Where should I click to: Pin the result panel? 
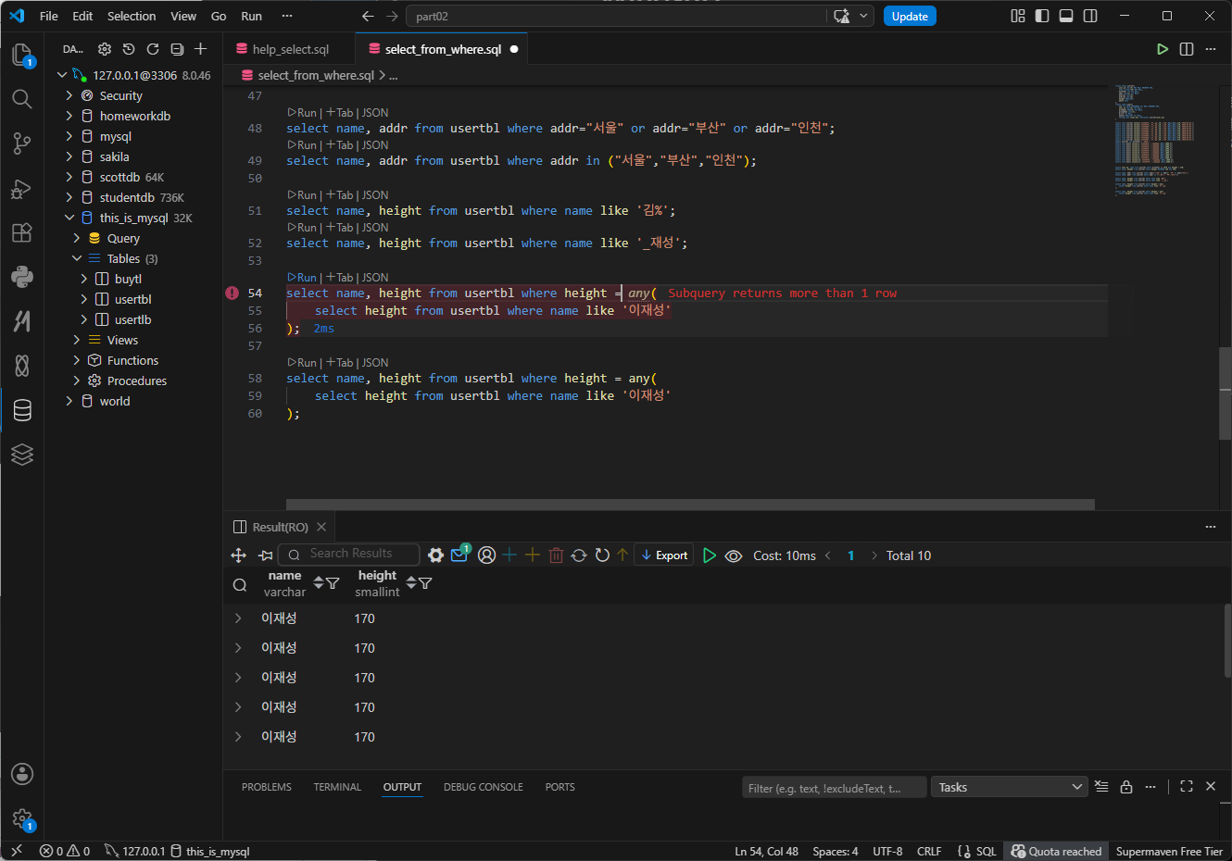[266, 555]
